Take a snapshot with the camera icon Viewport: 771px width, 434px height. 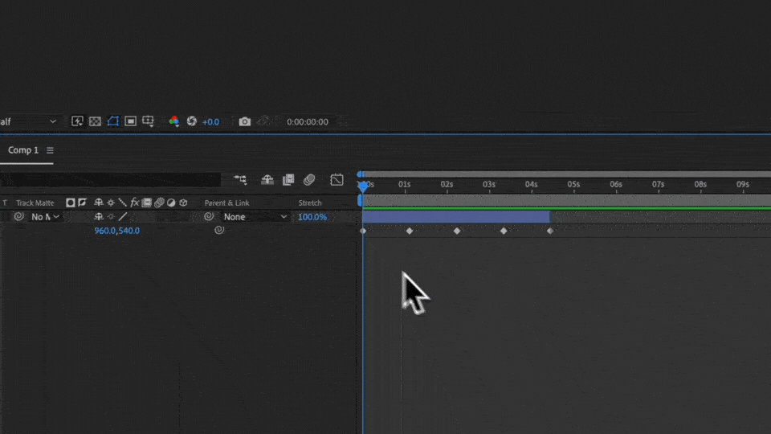[245, 121]
